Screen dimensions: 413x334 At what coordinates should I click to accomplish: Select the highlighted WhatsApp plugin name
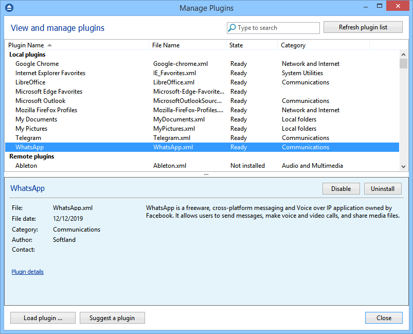29,147
